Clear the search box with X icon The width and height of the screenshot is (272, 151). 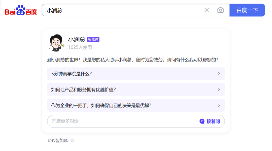(207, 10)
